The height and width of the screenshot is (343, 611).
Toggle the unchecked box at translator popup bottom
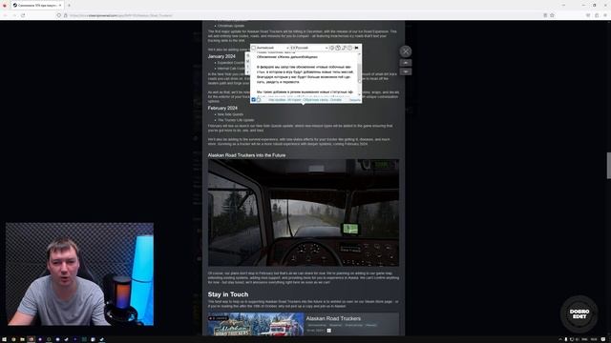259,100
